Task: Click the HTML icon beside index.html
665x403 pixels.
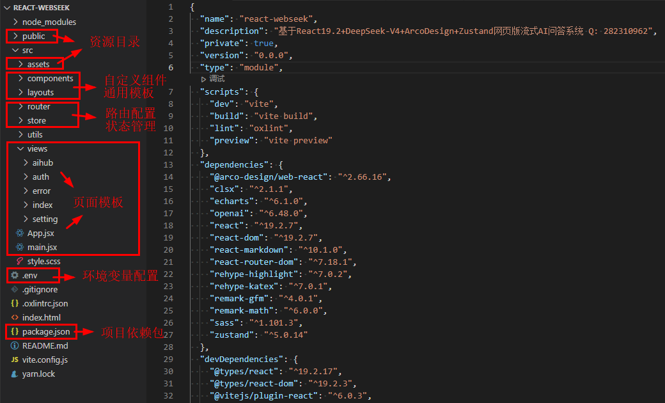Action: click(15, 317)
